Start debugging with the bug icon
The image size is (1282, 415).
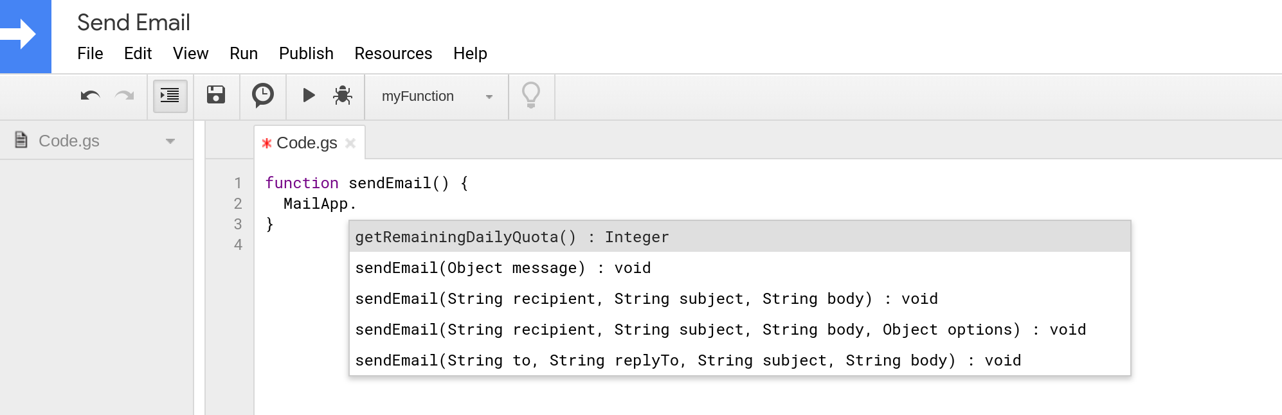pyautogui.click(x=343, y=96)
